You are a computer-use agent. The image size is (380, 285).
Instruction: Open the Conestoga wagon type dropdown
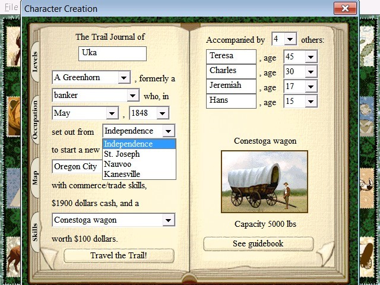tap(169, 220)
